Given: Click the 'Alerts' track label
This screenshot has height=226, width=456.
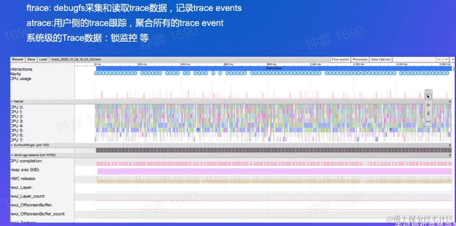Looking at the screenshot, I should click(16, 74).
